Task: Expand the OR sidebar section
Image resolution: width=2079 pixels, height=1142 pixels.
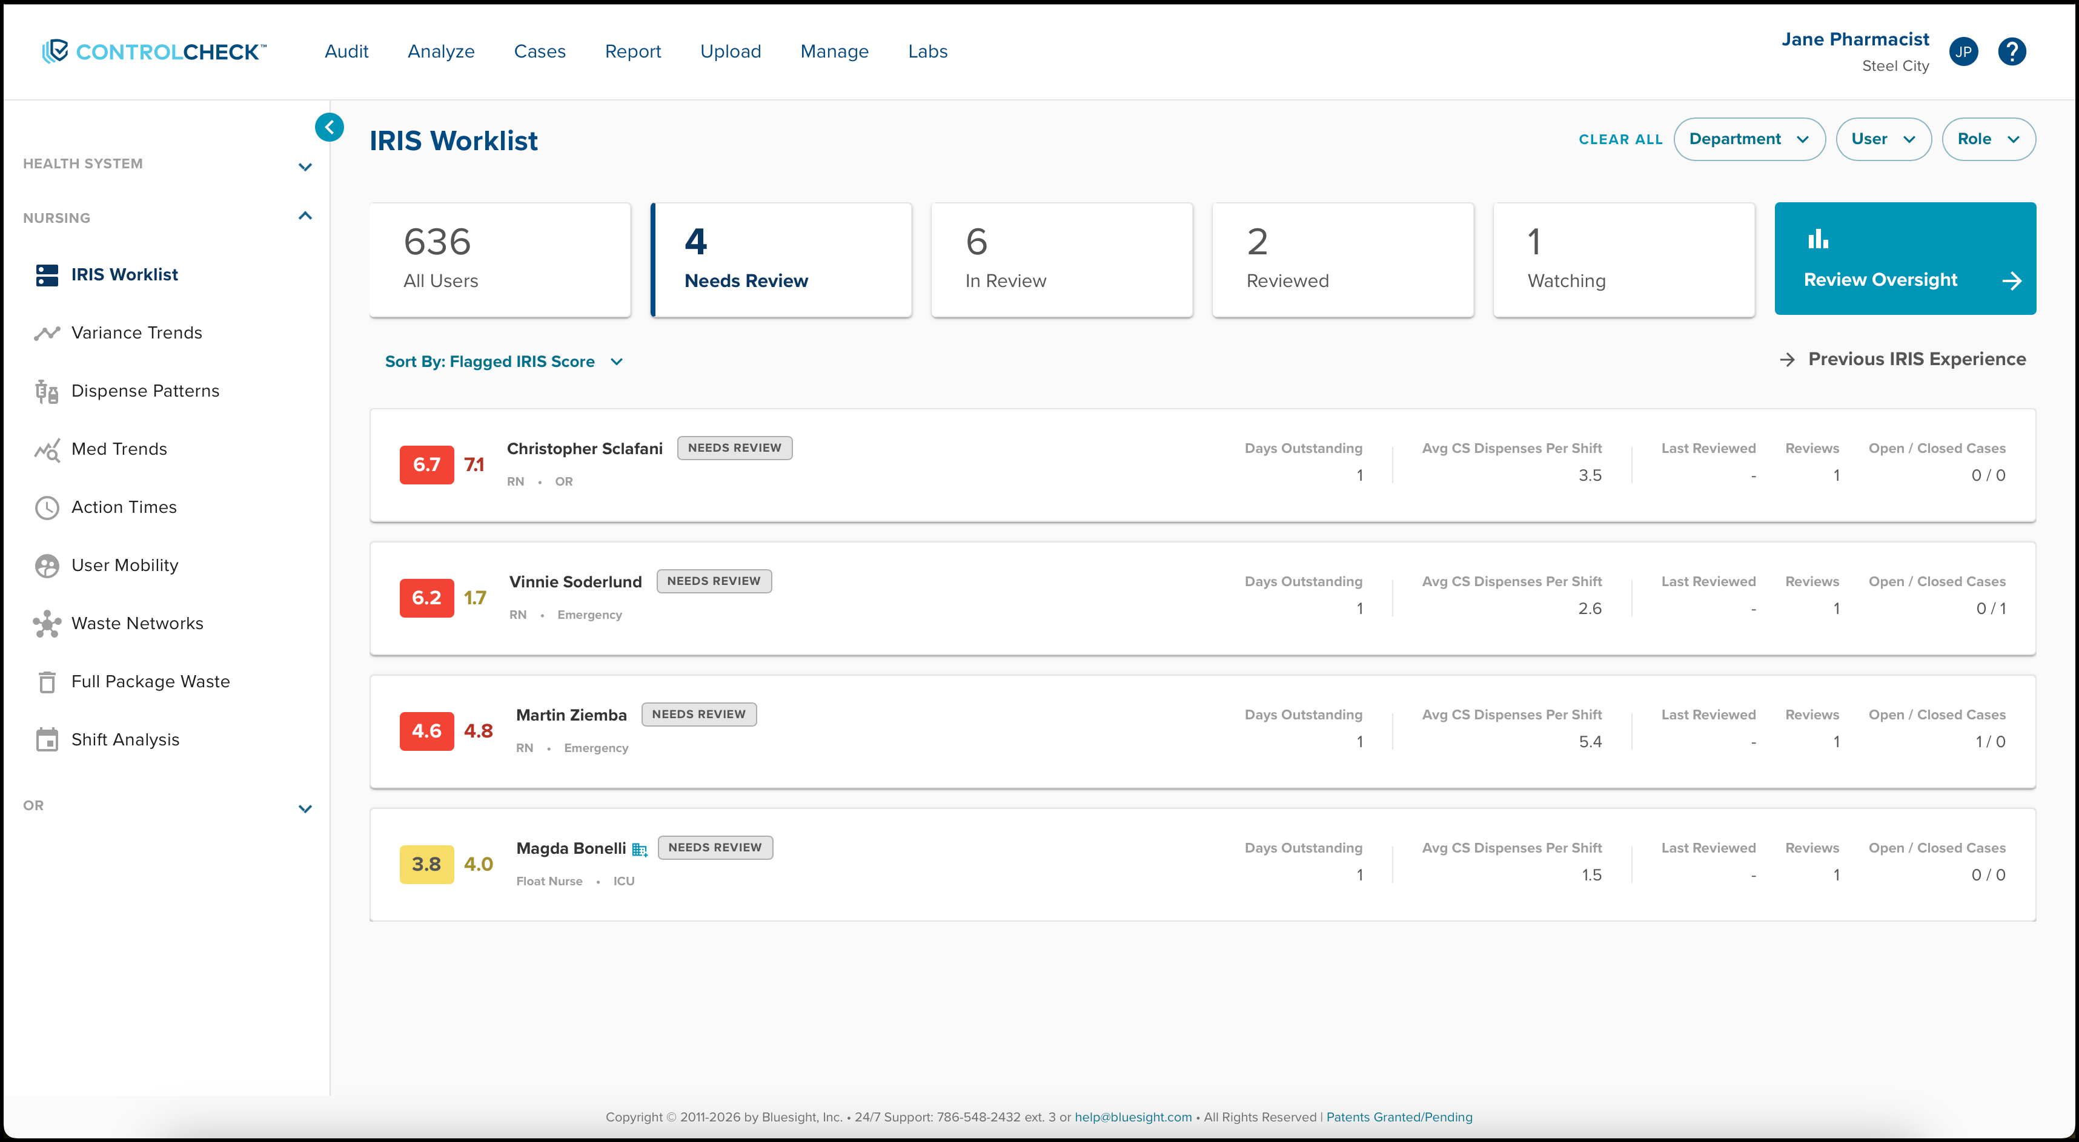Action: point(305,808)
